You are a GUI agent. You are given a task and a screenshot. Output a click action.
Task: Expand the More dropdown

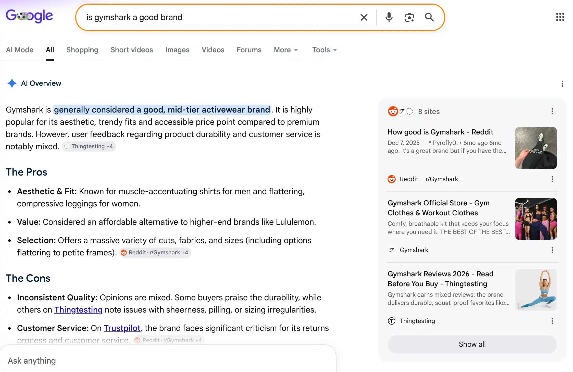(x=286, y=50)
